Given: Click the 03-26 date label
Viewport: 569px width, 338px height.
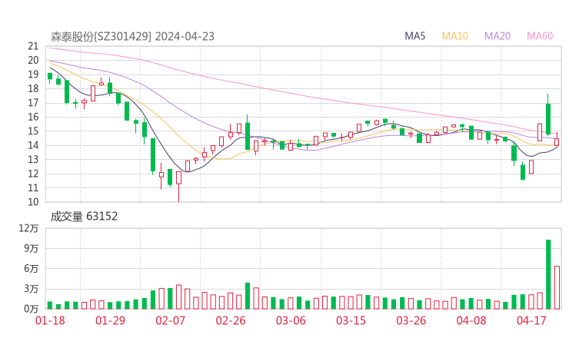Looking at the screenshot, I should (411, 320).
